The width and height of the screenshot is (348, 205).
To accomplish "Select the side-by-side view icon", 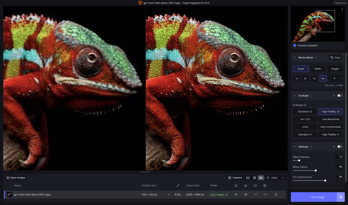I will tap(261, 178).
